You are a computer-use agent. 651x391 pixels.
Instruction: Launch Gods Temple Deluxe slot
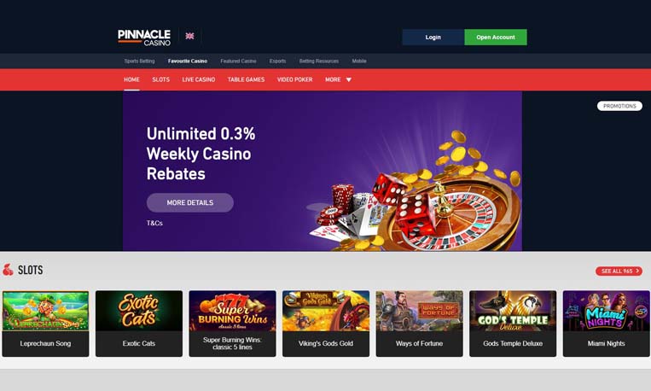click(513, 324)
